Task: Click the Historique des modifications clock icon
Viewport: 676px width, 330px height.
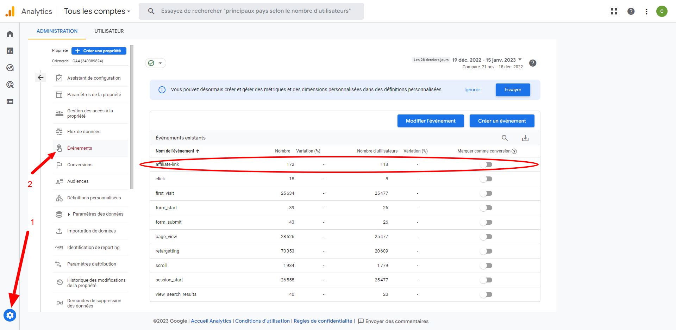Action: pyautogui.click(x=60, y=282)
